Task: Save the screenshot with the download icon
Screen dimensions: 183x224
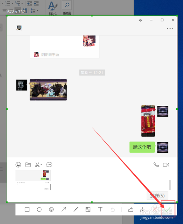Action: click(143, 210)
